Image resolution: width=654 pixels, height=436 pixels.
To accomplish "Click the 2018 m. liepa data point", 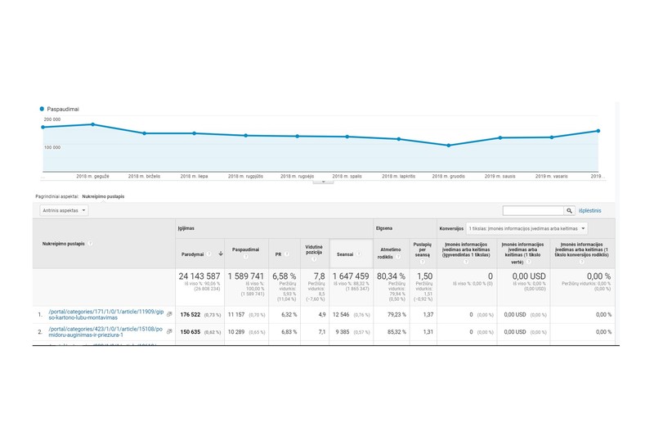I will point(195,133).
